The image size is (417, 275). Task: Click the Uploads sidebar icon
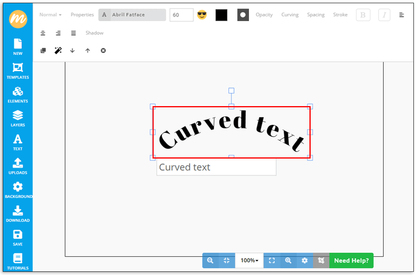18,166
